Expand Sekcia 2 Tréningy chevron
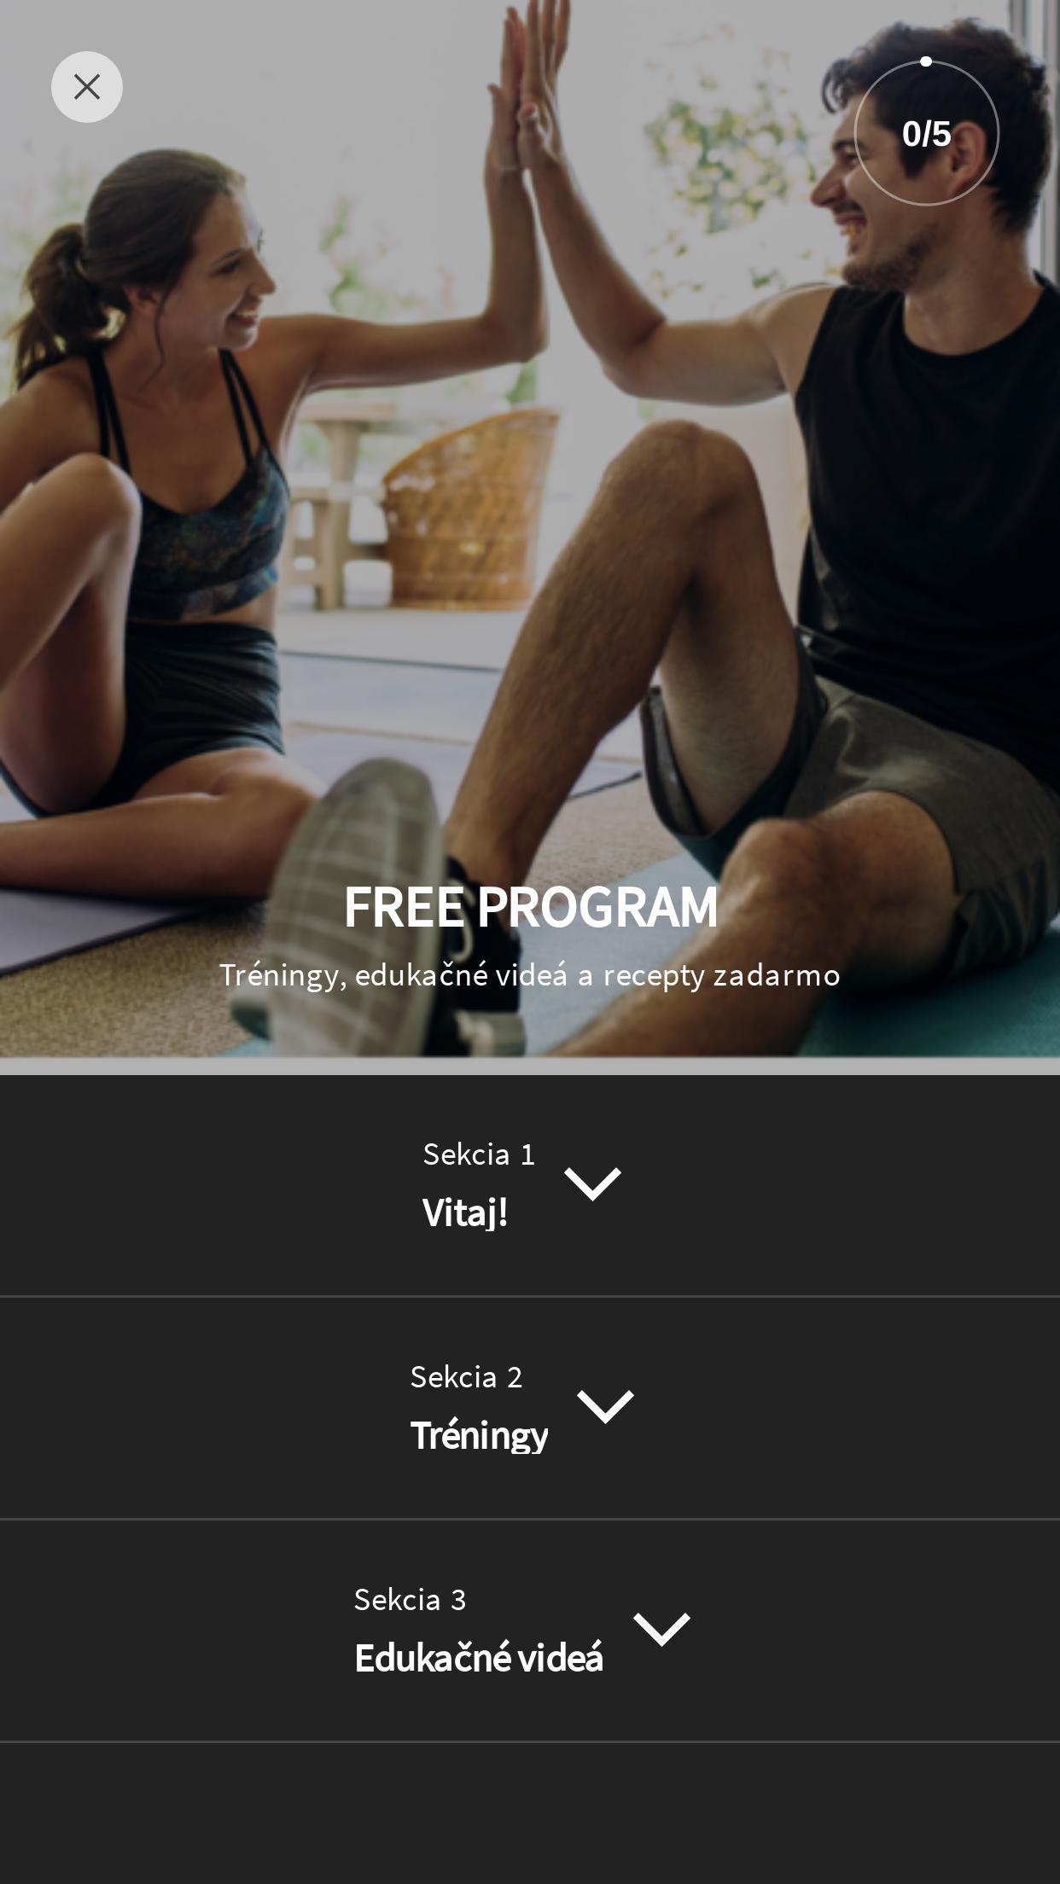The image size is (1060, 1884). pos(605,1406)
